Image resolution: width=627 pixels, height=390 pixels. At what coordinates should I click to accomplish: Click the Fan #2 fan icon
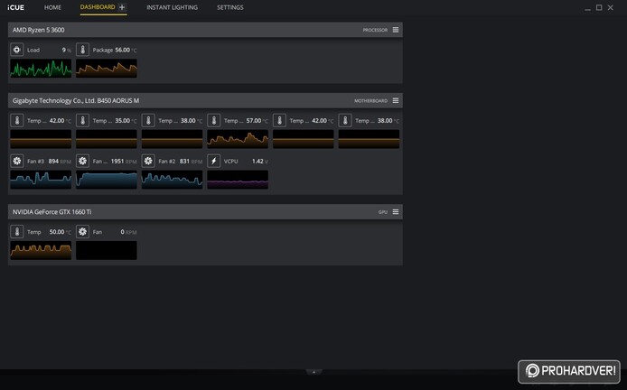pos(148,161)
